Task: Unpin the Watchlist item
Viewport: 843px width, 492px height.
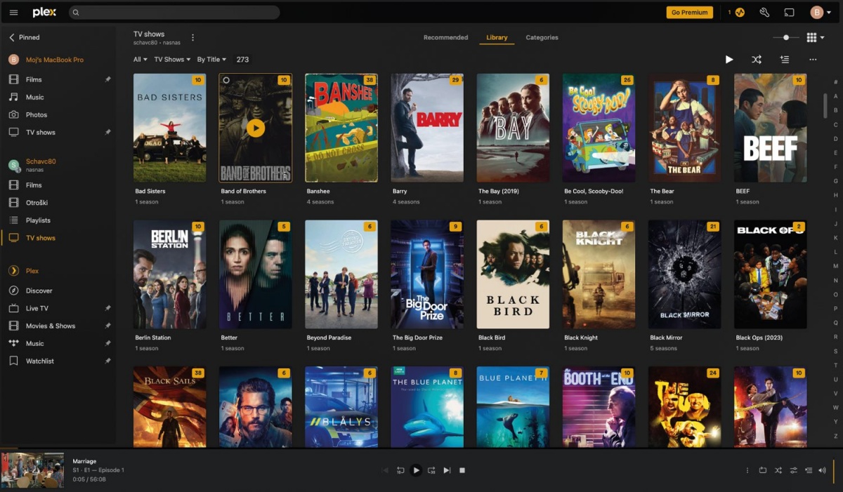Action: [x=107, y=361]
